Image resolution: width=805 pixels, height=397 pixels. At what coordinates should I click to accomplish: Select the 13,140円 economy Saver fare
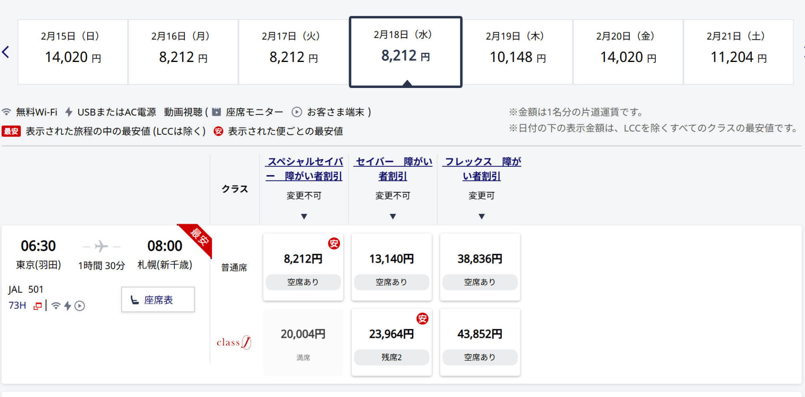click(x=392, y=267)
